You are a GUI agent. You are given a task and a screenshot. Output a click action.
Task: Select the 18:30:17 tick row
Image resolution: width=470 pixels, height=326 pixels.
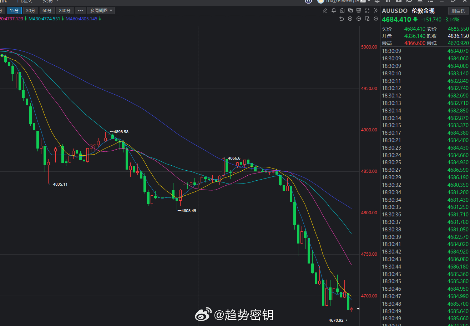(x=425, y=133)
